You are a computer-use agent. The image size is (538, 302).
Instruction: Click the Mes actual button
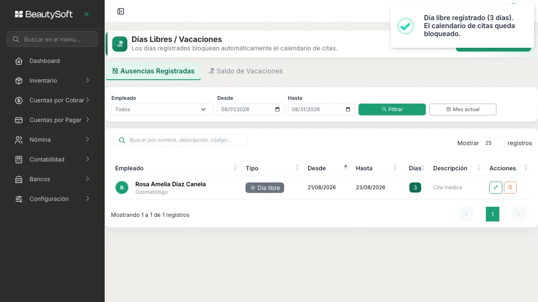click(463, 109)
